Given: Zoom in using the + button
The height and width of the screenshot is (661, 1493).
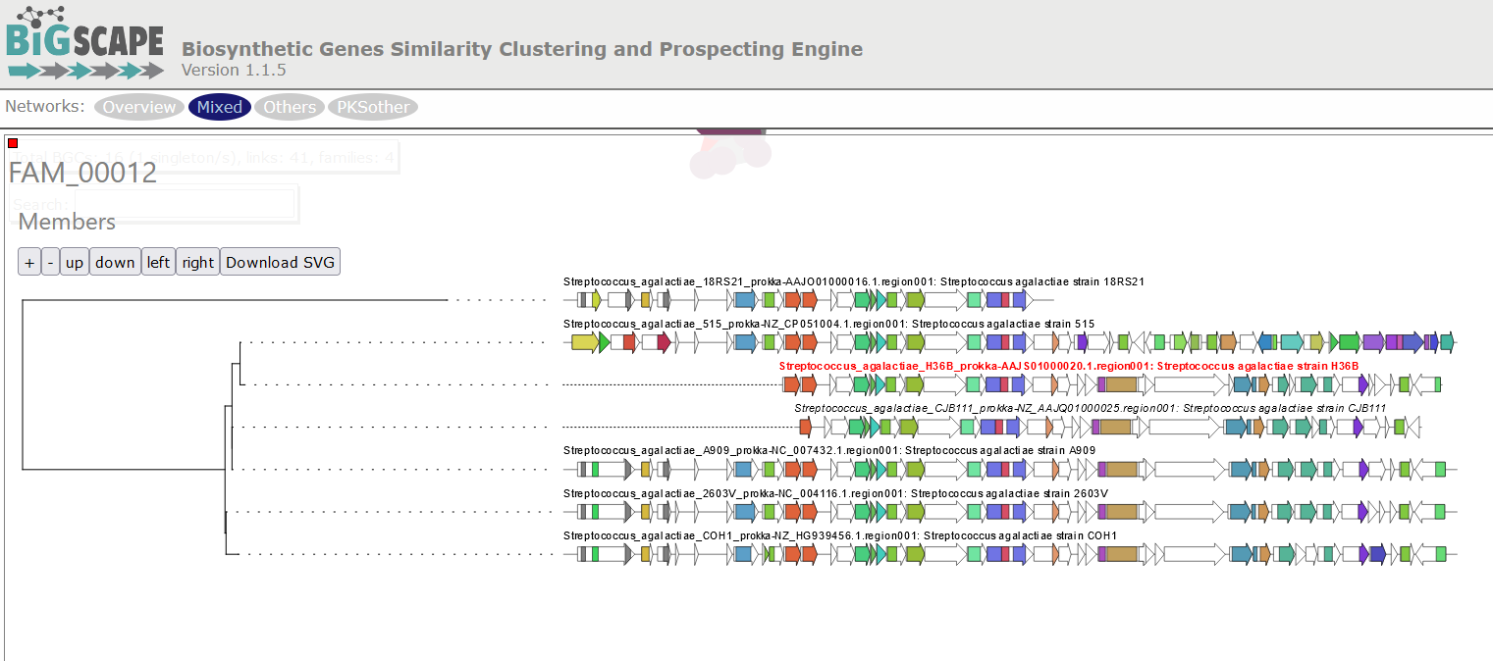Looking at the screenshot, I should point(28,262).
